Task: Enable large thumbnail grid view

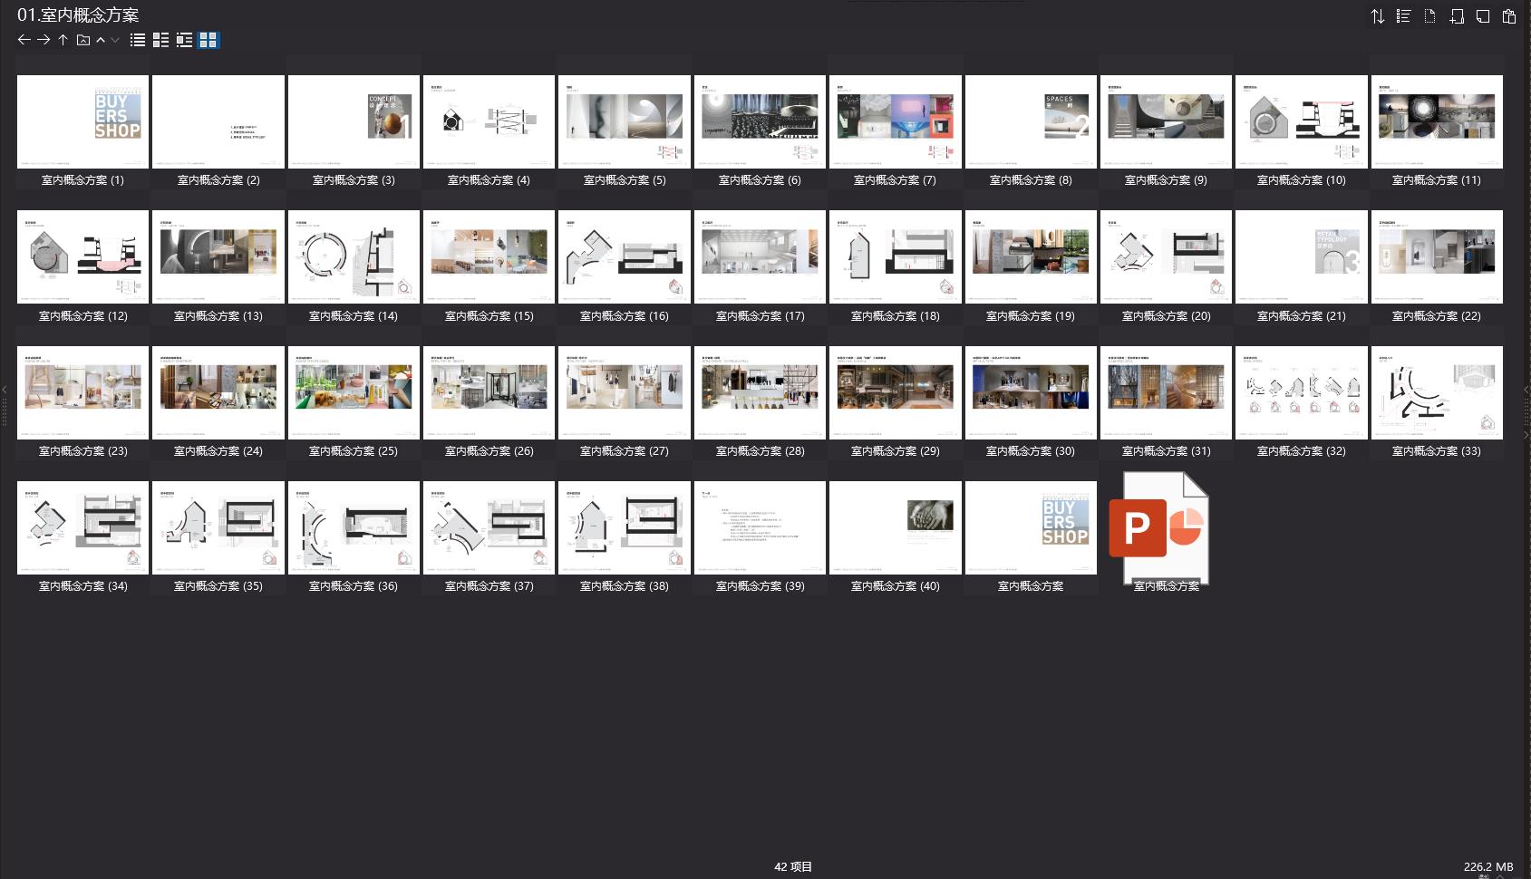Action: pos(208,40)
